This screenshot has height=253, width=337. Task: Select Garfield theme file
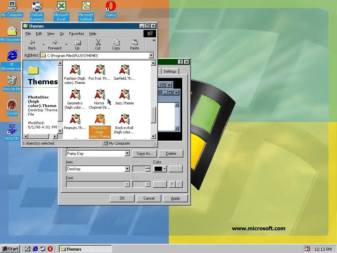(x=124, y=72)
